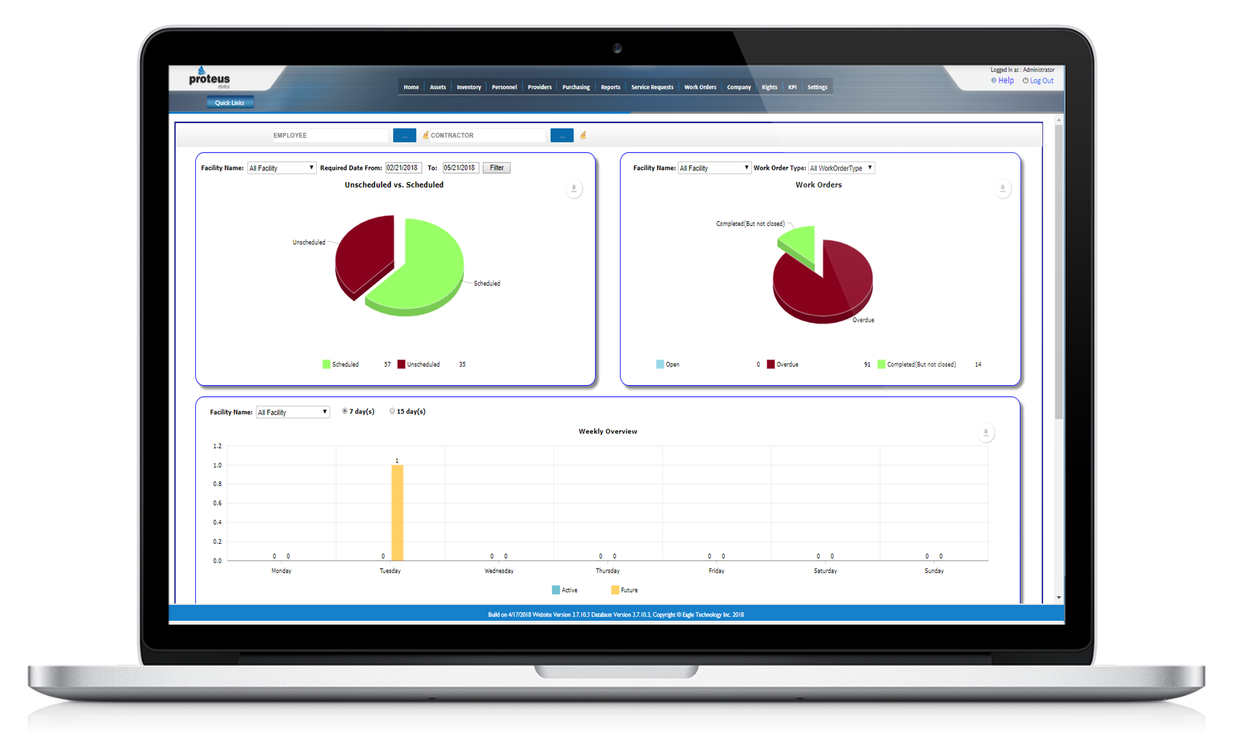Click the Log Out power icon
Image resolution: width=1234 pixels, height=738 pixels.
(x=1025, y=80)
